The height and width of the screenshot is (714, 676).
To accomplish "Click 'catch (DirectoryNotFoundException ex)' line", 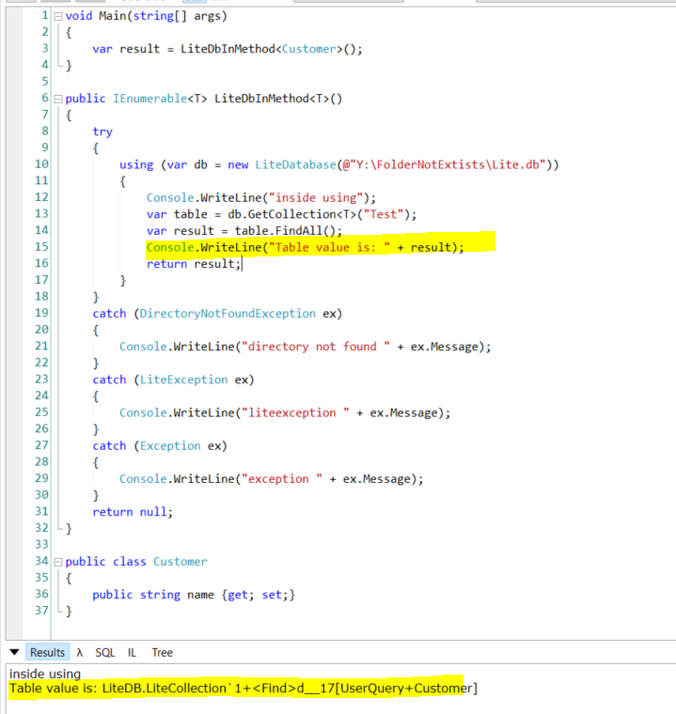I will (x=217, y=314).
